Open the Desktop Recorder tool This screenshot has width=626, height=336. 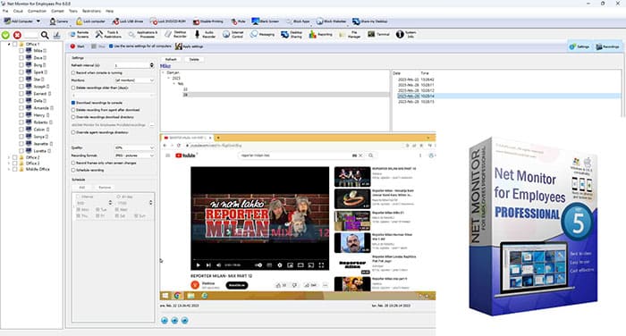click(x=175, y=34)
